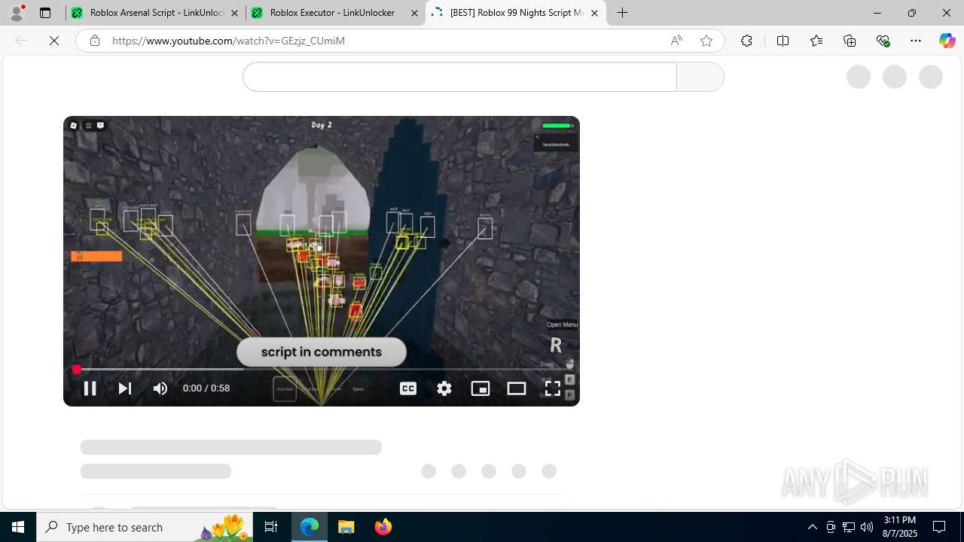The image size is (964, 542).
Task: Click the YouTube URL address bar
Action: [384, 41]
